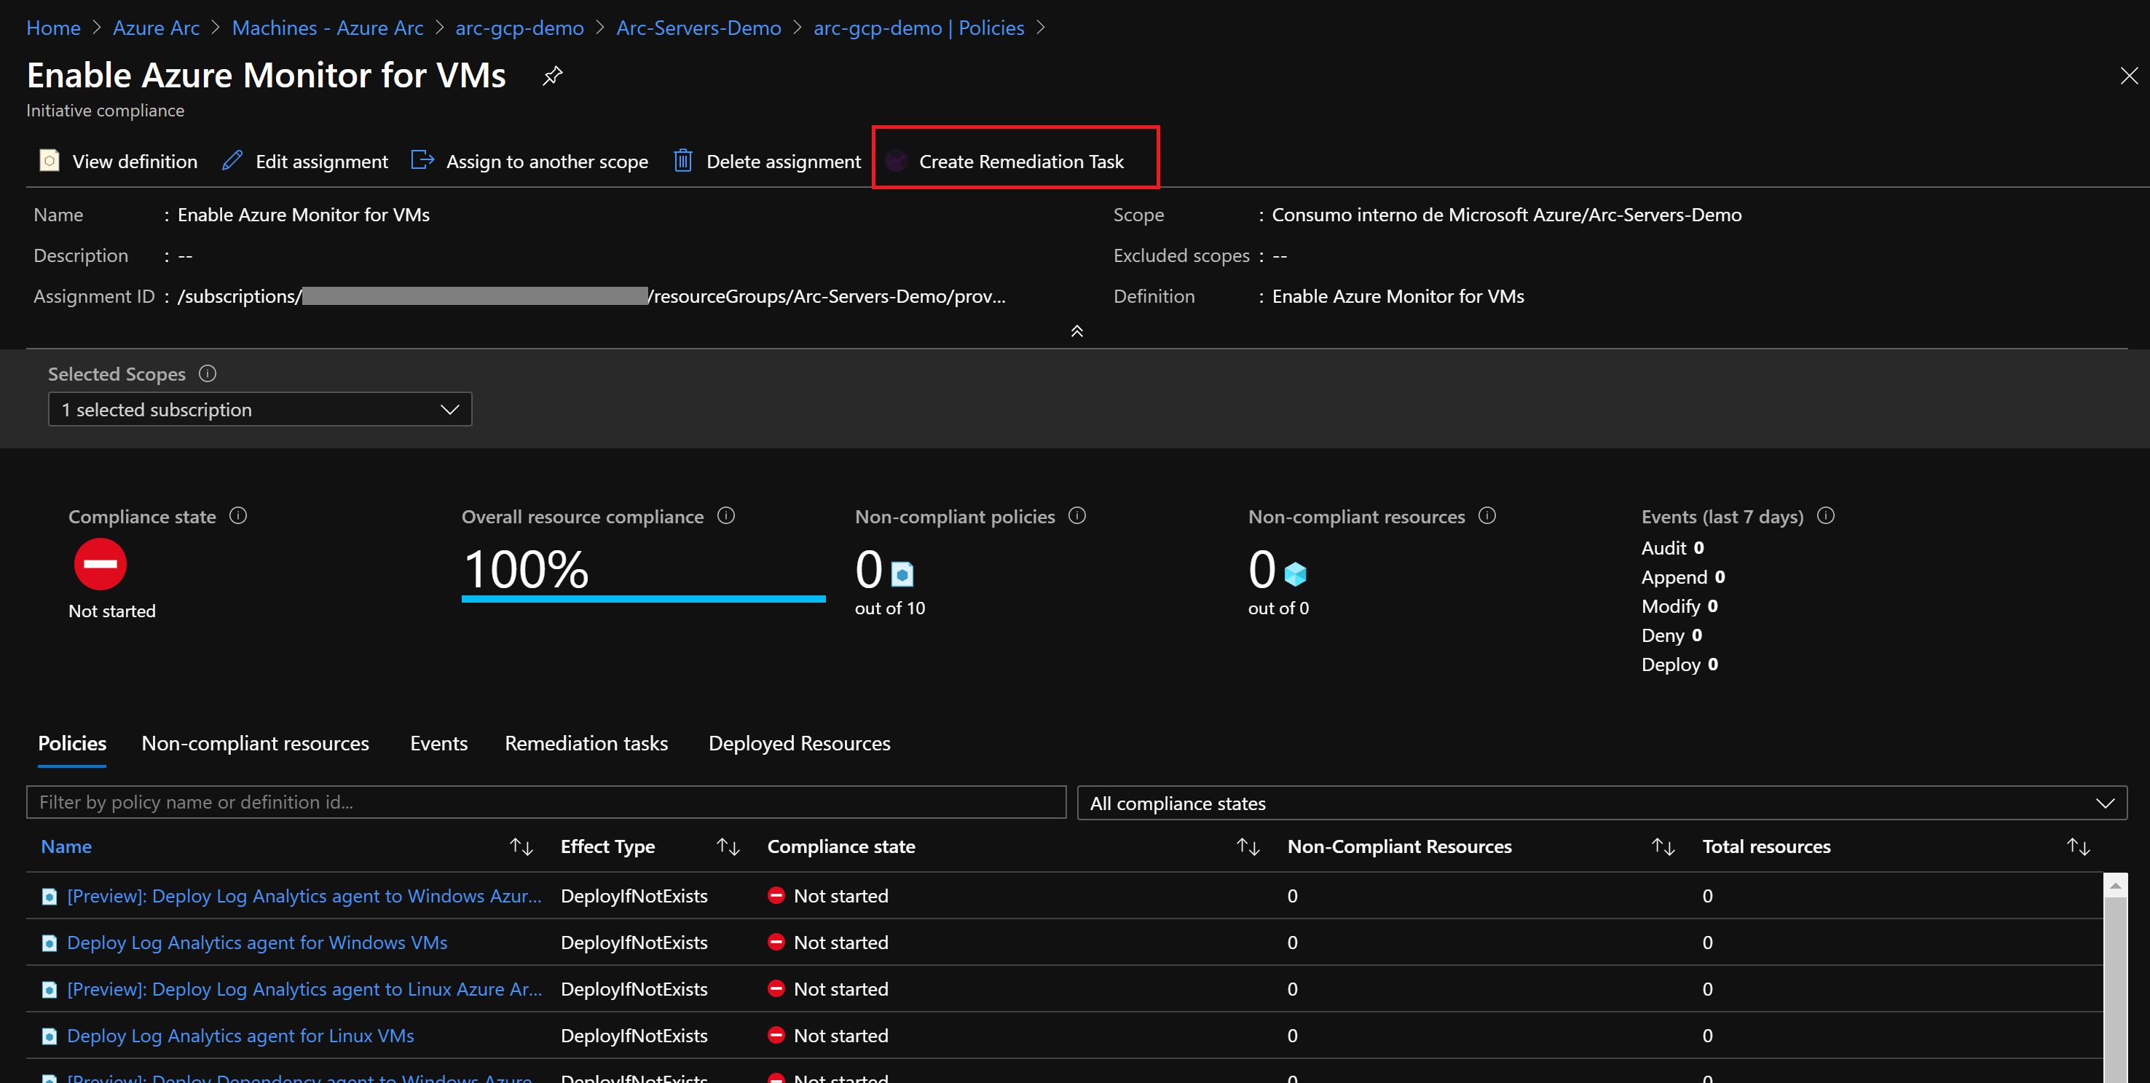Click the Scope value Consumo interno de Microsoft Azure
Viewport: 2150px width, 1083px height.
1505,215
